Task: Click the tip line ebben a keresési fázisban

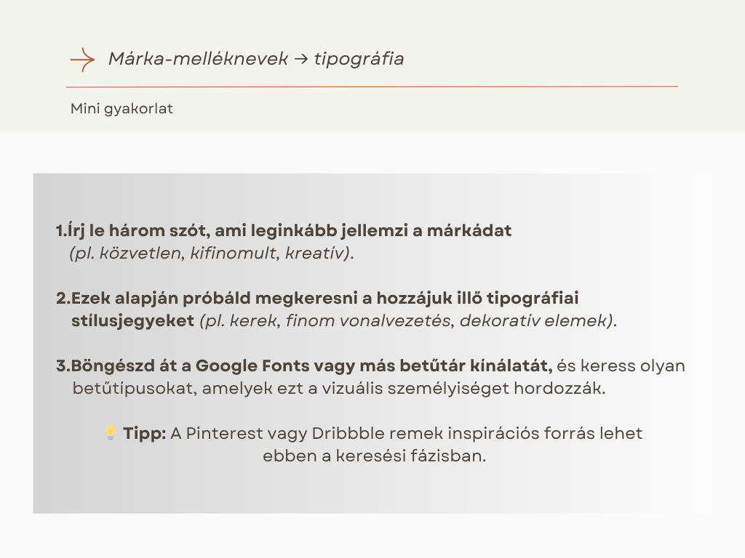Action: (374, 456)
